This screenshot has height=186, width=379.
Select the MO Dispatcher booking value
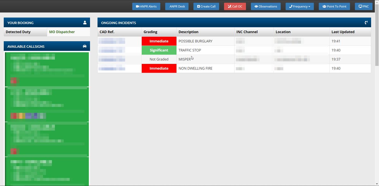(x=62, y=32)
